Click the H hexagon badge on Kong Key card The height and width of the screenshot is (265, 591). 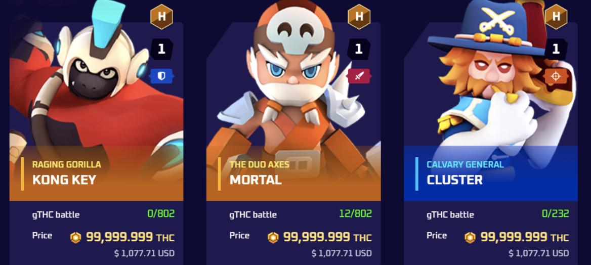coord(162,17)
